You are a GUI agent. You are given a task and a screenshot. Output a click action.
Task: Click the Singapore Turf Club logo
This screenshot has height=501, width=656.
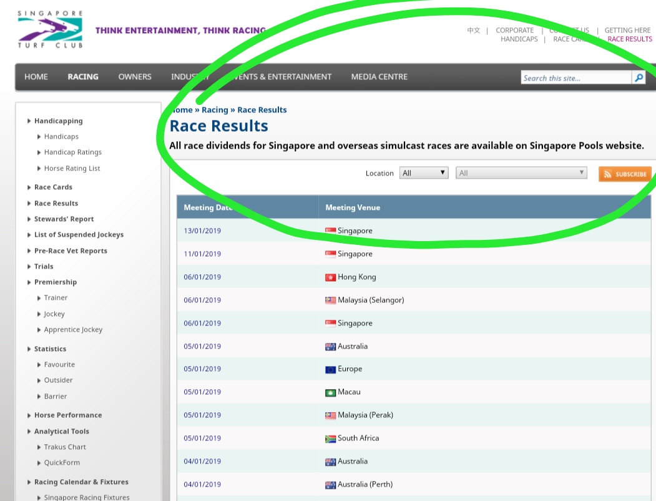click(50, 29)
